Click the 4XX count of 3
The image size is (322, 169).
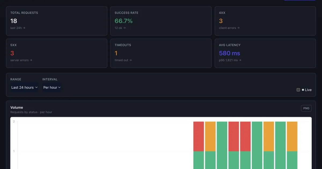point(221,21)
